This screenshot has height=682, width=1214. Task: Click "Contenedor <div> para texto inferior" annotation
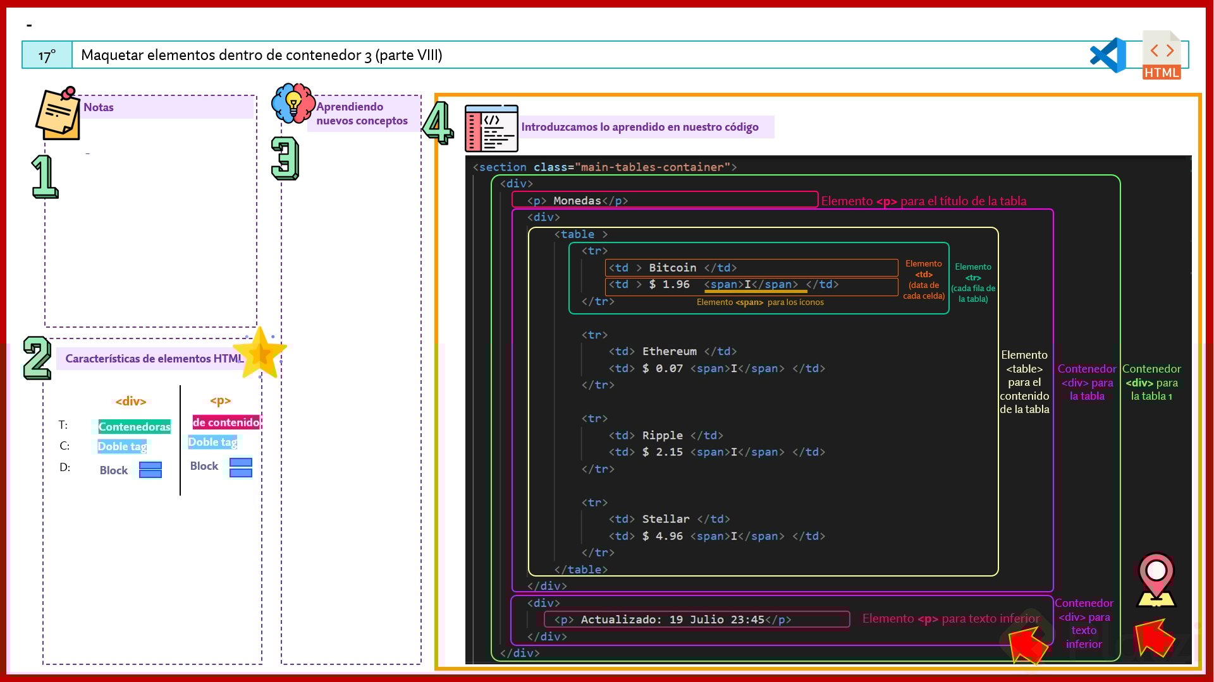click(1084, 624)
